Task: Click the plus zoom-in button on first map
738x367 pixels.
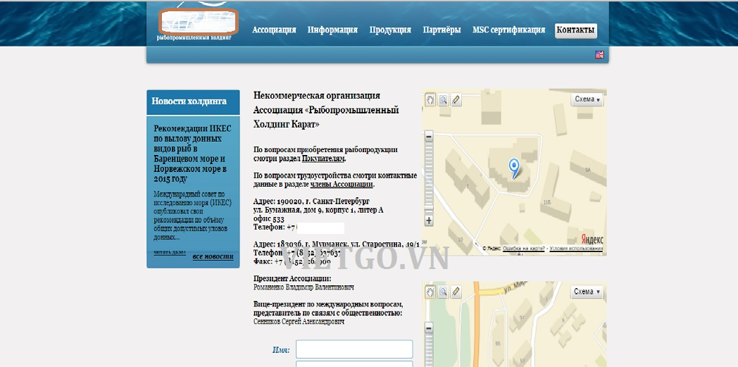Action: point(429,221)
